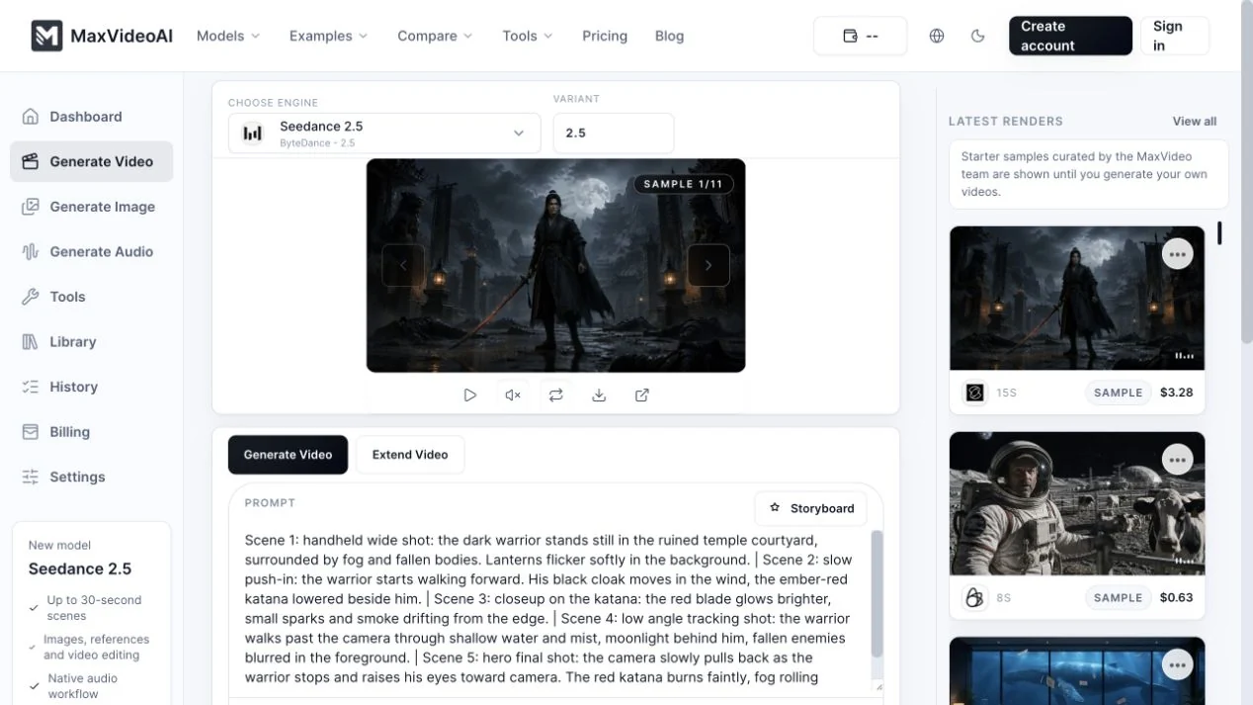The image size is (1253, 705).
Task: Open Settings in the sidebar
Action: coord(91,477)
